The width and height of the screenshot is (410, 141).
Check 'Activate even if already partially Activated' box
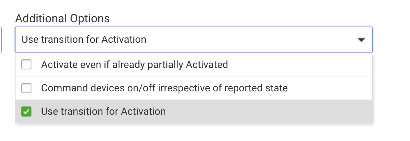(x=26, y=64)
